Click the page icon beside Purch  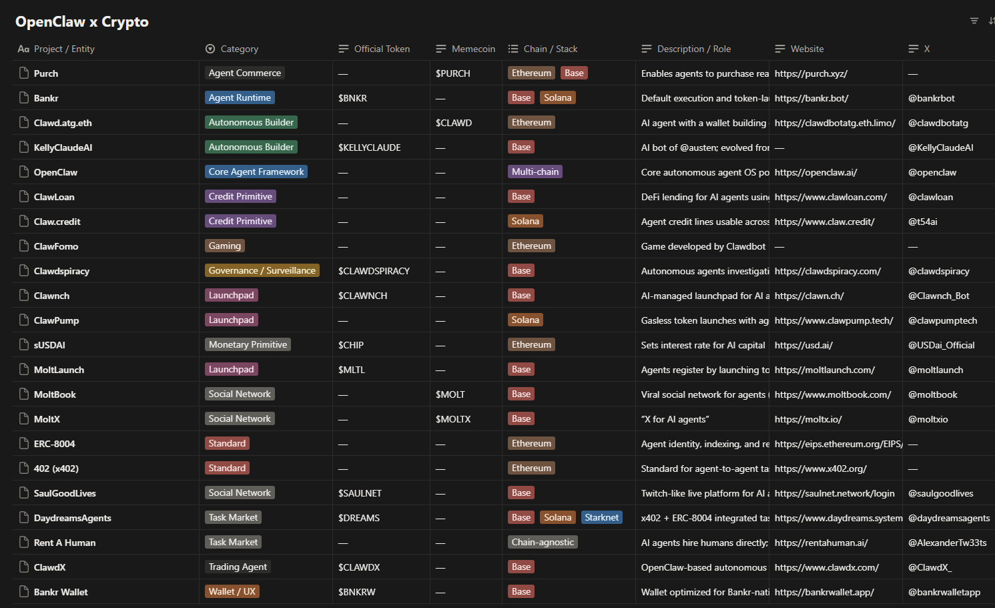(24, 73)
